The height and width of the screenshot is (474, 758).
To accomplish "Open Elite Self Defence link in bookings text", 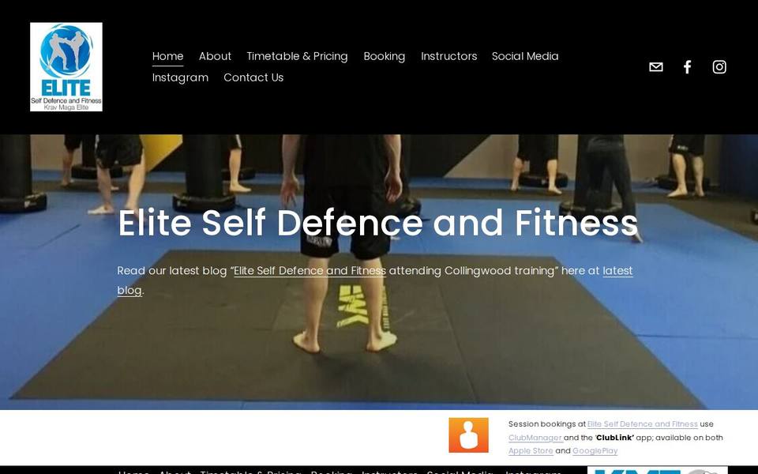I will tap(643, 424).
